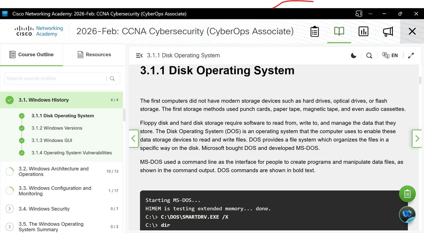Viewport: 424px width, 233px height.
Task: Click the page heading 3.1.1 Disk Operating System
Action: 217,70
